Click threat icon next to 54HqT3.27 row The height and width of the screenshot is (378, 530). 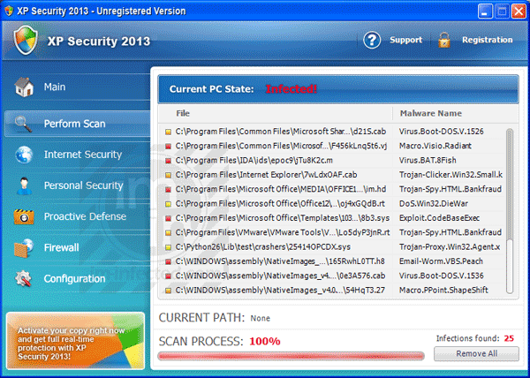(168, 291)
